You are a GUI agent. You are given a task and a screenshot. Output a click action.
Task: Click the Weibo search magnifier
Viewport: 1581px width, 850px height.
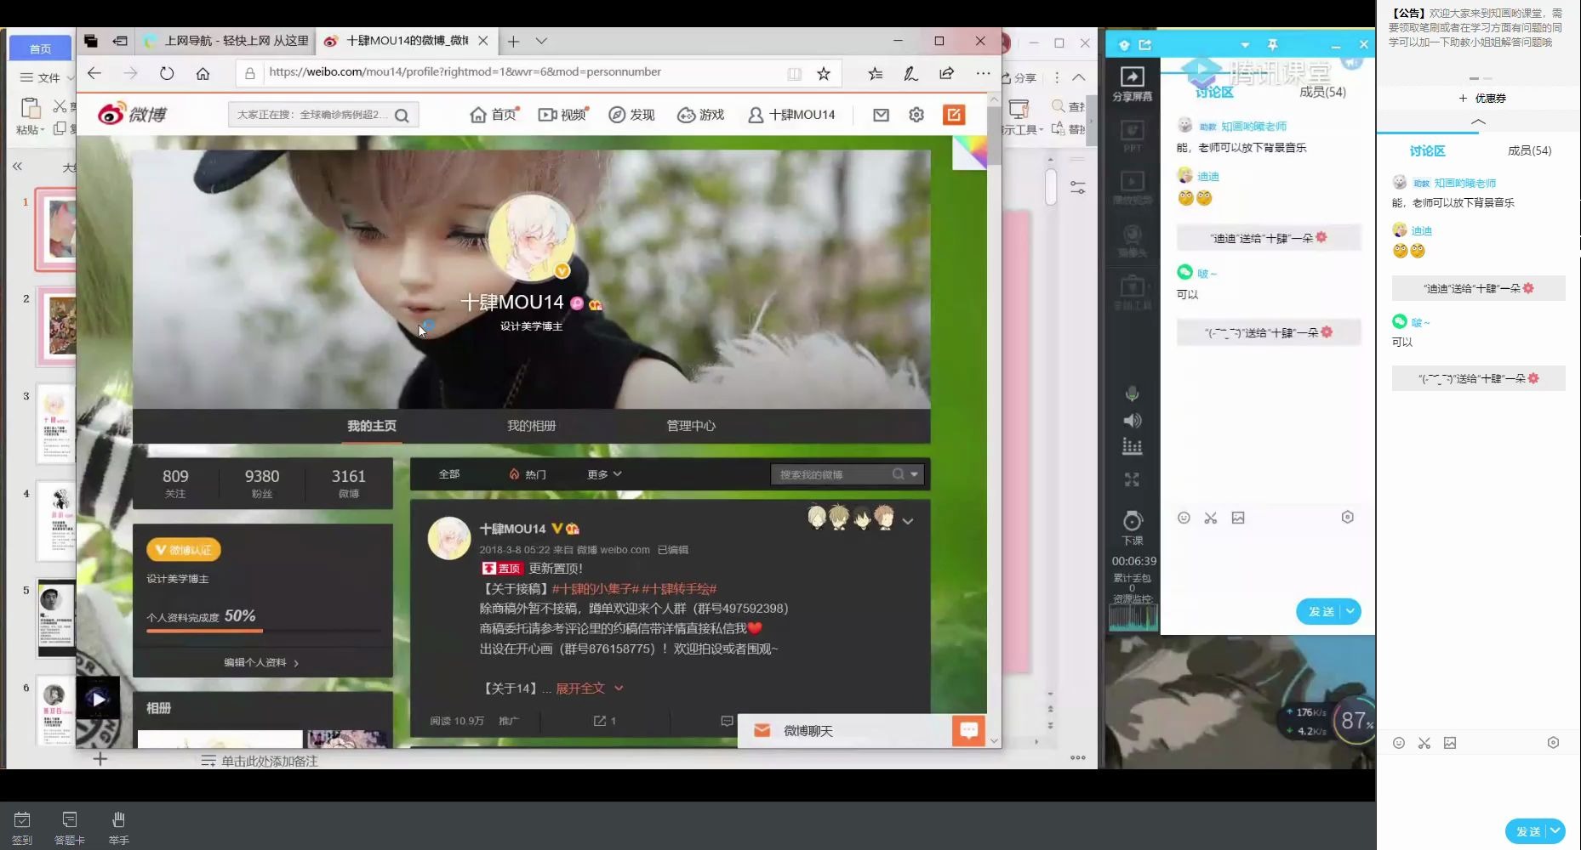(x=402, y=115)
